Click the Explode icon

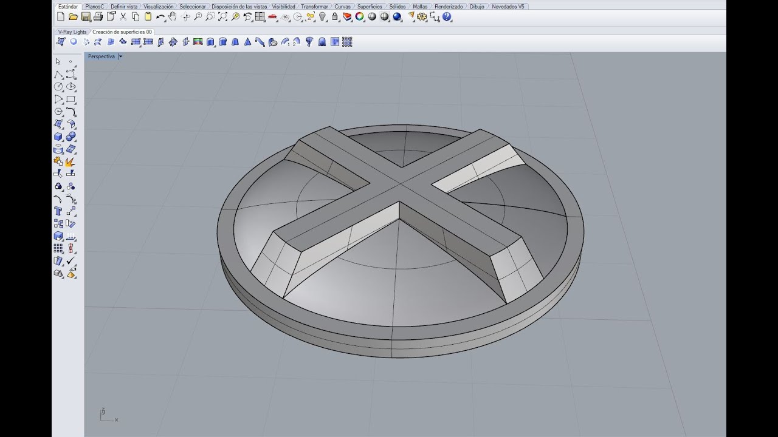[x=71, y=161]
